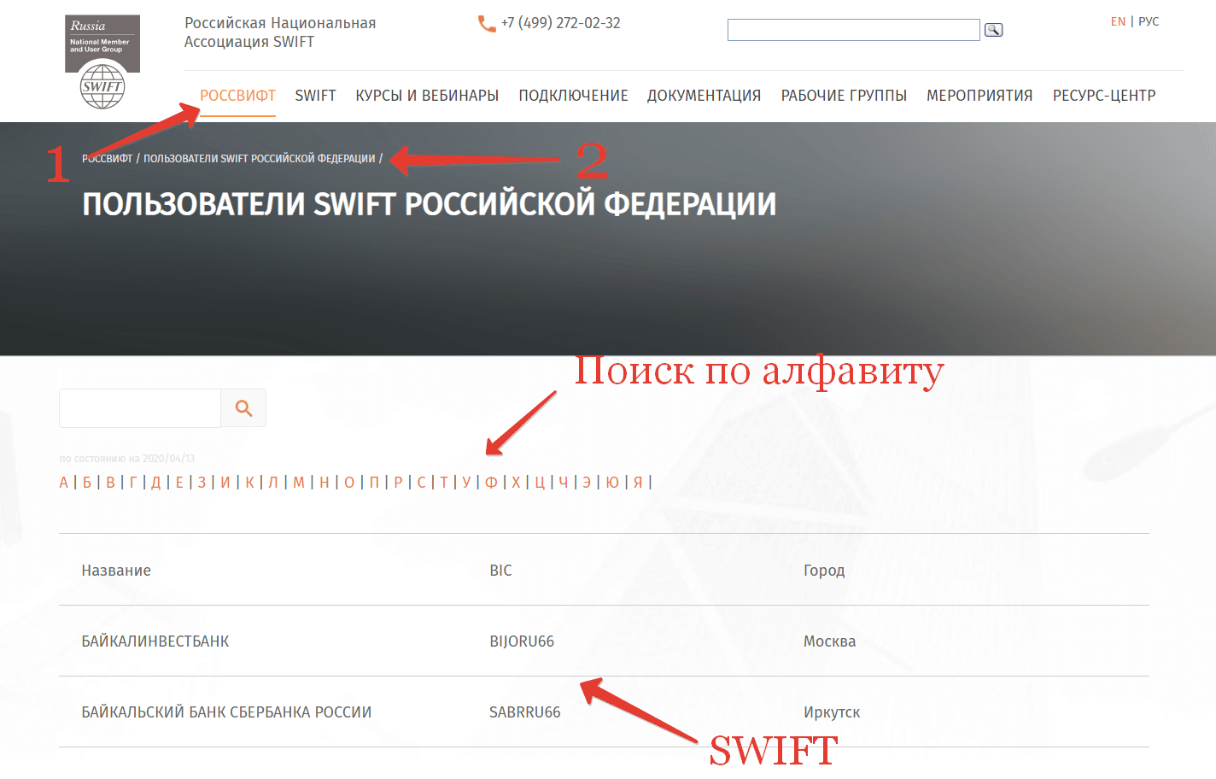The image size is (1216, 779).
Task: Filter the list by letter И
Action: (x=225, y=483)
